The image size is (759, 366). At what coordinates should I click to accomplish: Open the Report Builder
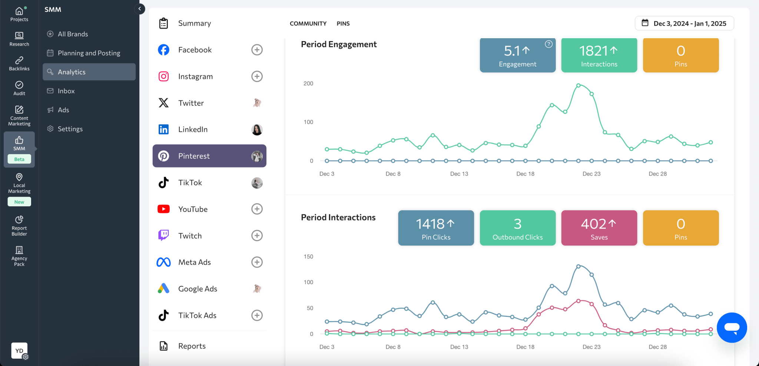[x=19, y=225]
